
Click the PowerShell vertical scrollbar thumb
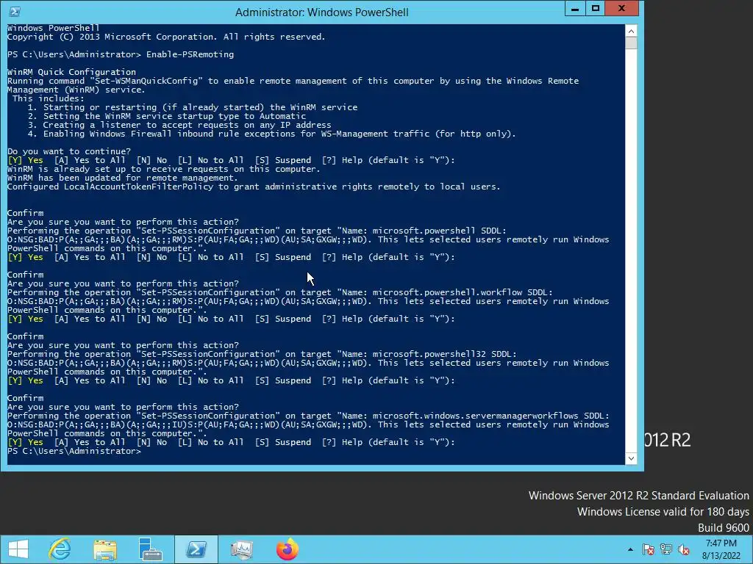pyautogui.click(x=631, y=43)
